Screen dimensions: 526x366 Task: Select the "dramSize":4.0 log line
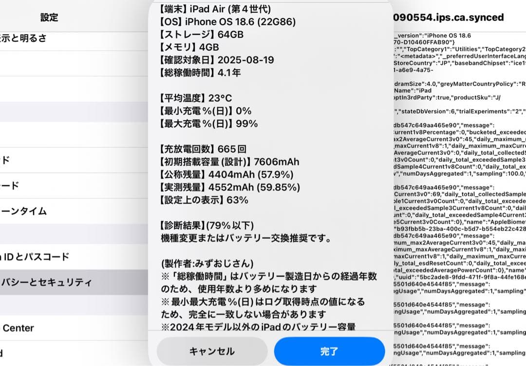click(460, 84)
